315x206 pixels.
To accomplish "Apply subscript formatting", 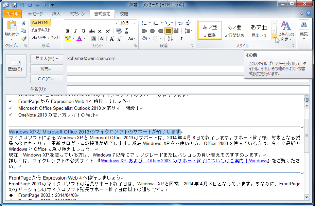I will click(100, 31).
